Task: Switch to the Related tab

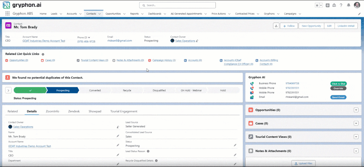Action: 12,112
